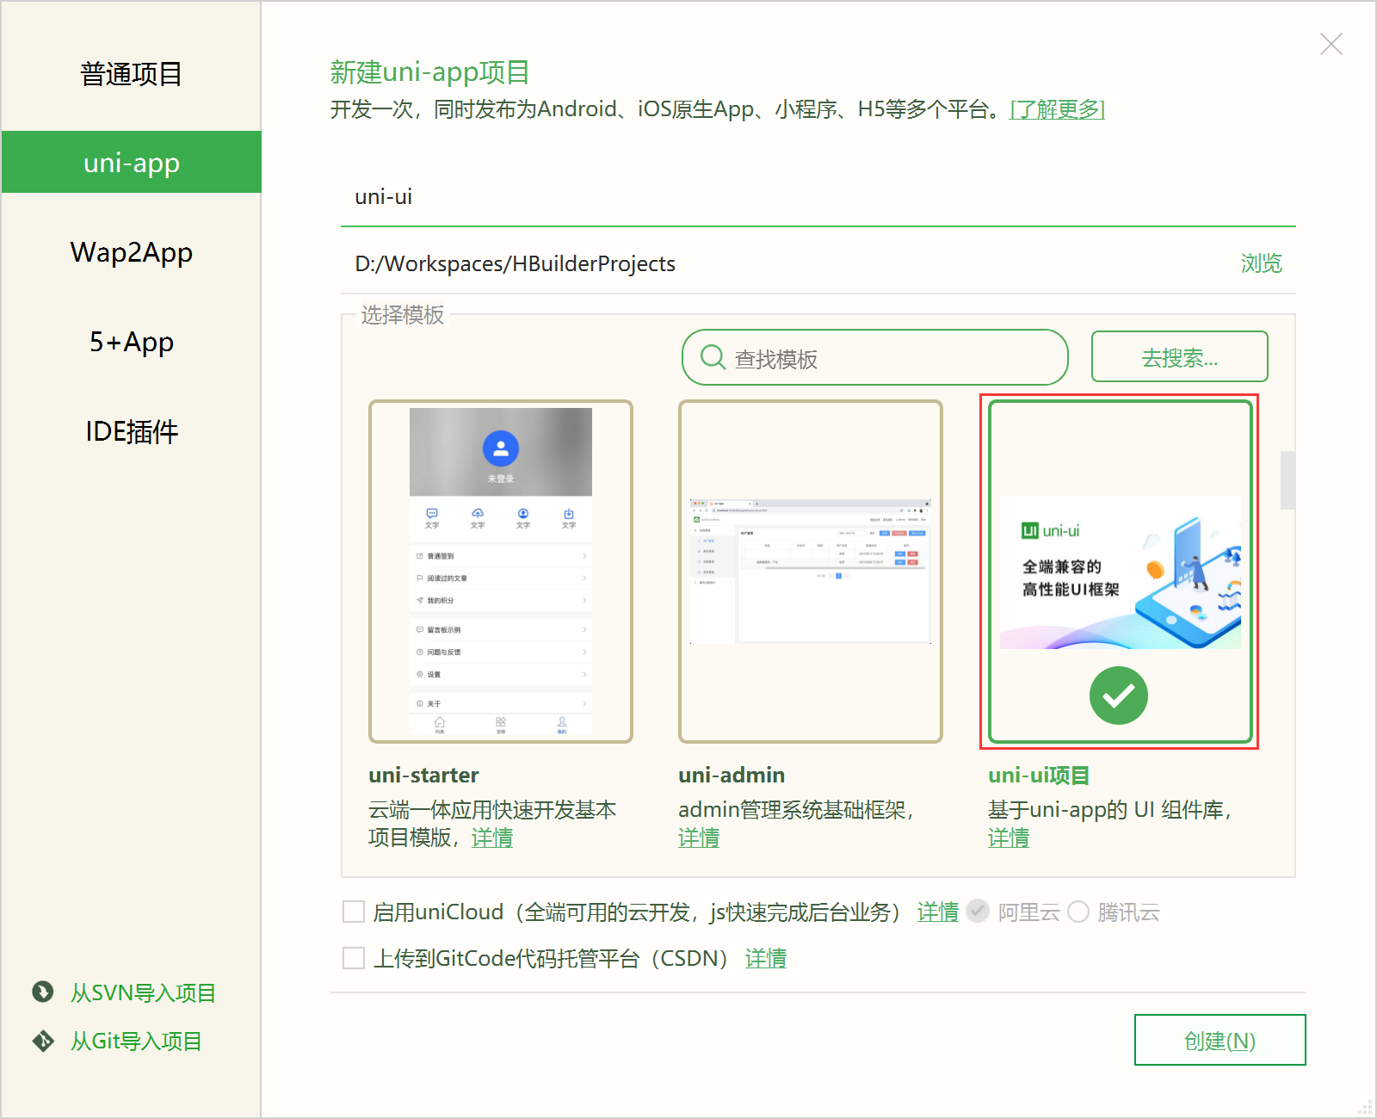Viewport: 1377px width, 1119px height.
Task: Open 详情 link for uni-starter
Action: coord(492,838)
